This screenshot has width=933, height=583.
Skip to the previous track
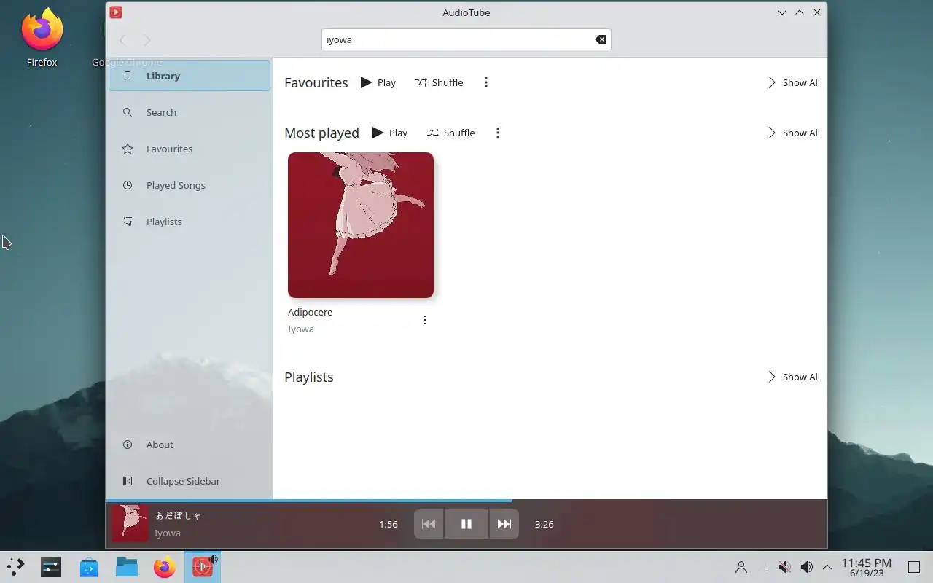(429, 524)
